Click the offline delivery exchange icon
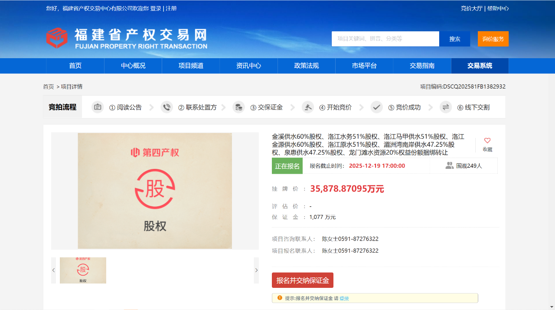This screenshot has height=310, width=555. pyautogui.click(x=446, y=107)
